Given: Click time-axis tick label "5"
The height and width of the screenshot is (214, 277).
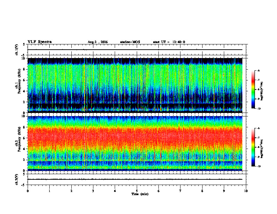Looking at the screenshot, I should coord(137,191).
